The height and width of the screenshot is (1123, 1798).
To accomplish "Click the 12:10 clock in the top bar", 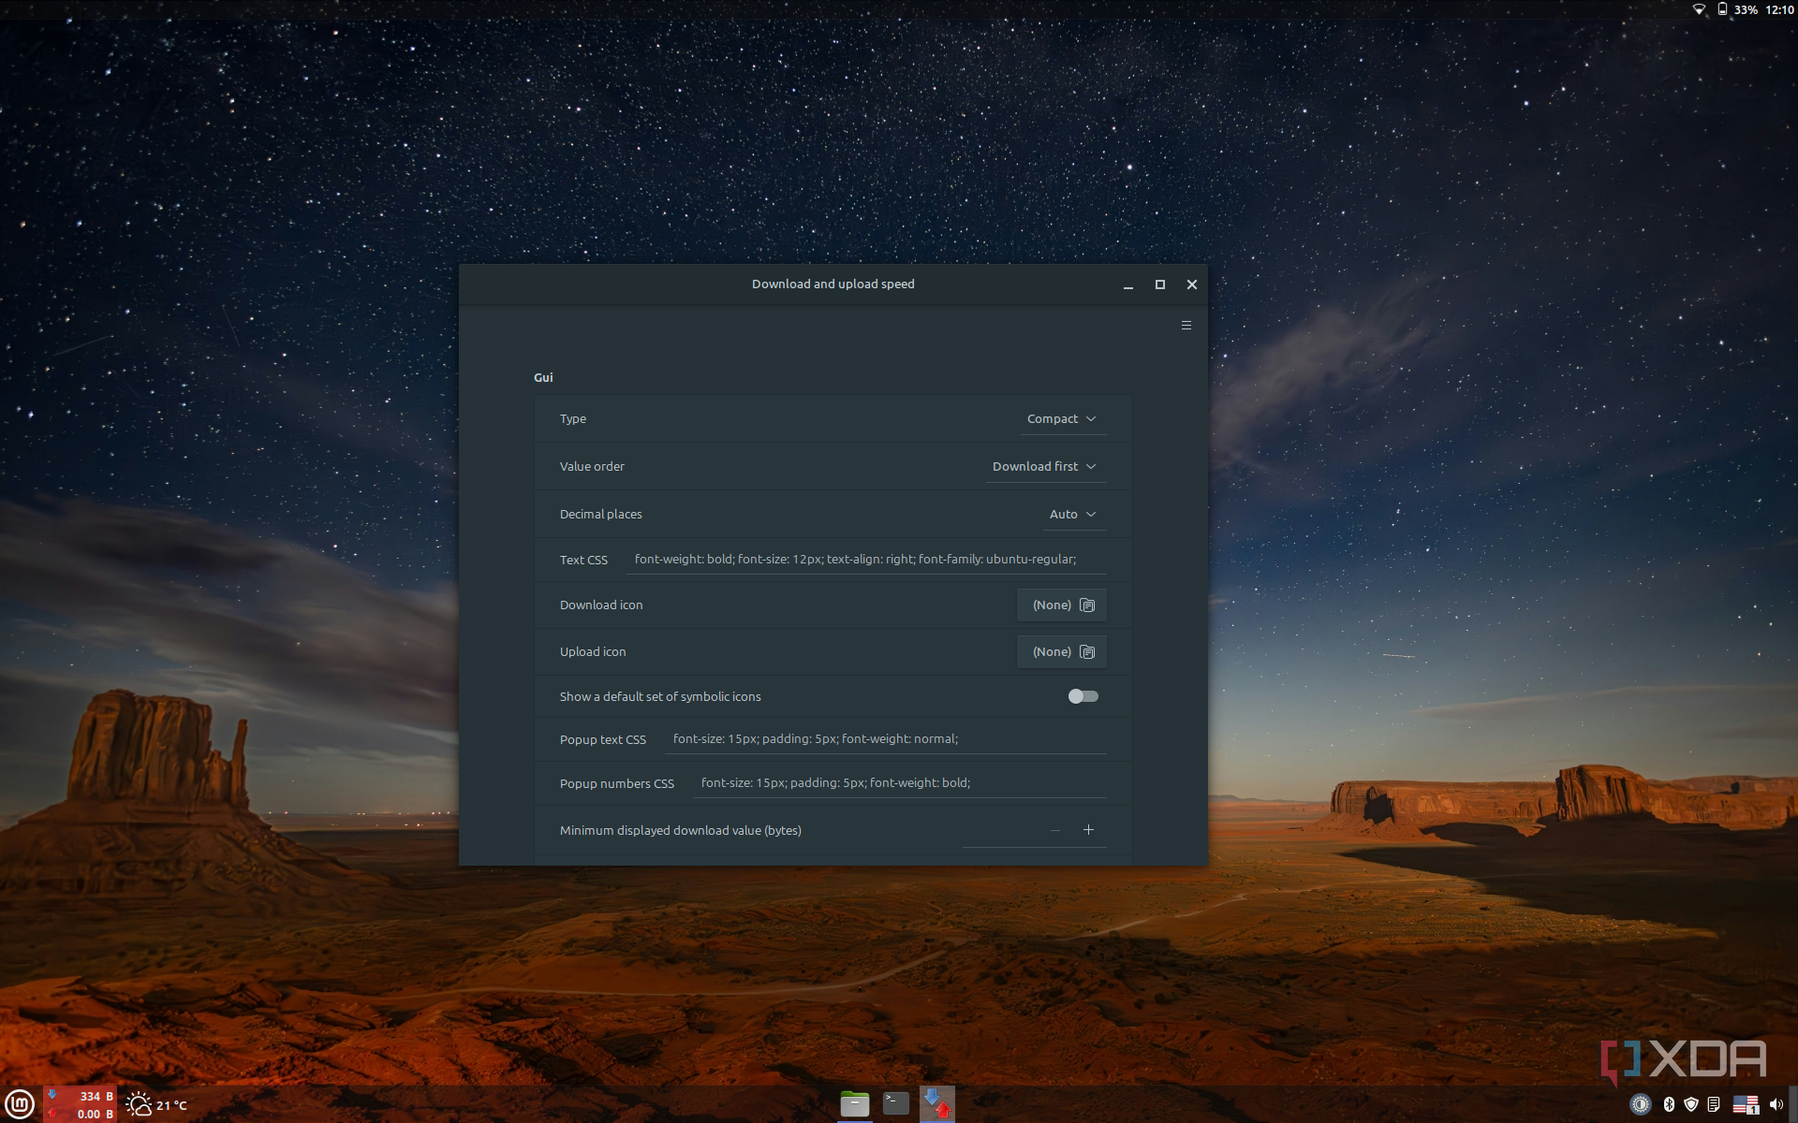I will click(x=1779, y=9).
